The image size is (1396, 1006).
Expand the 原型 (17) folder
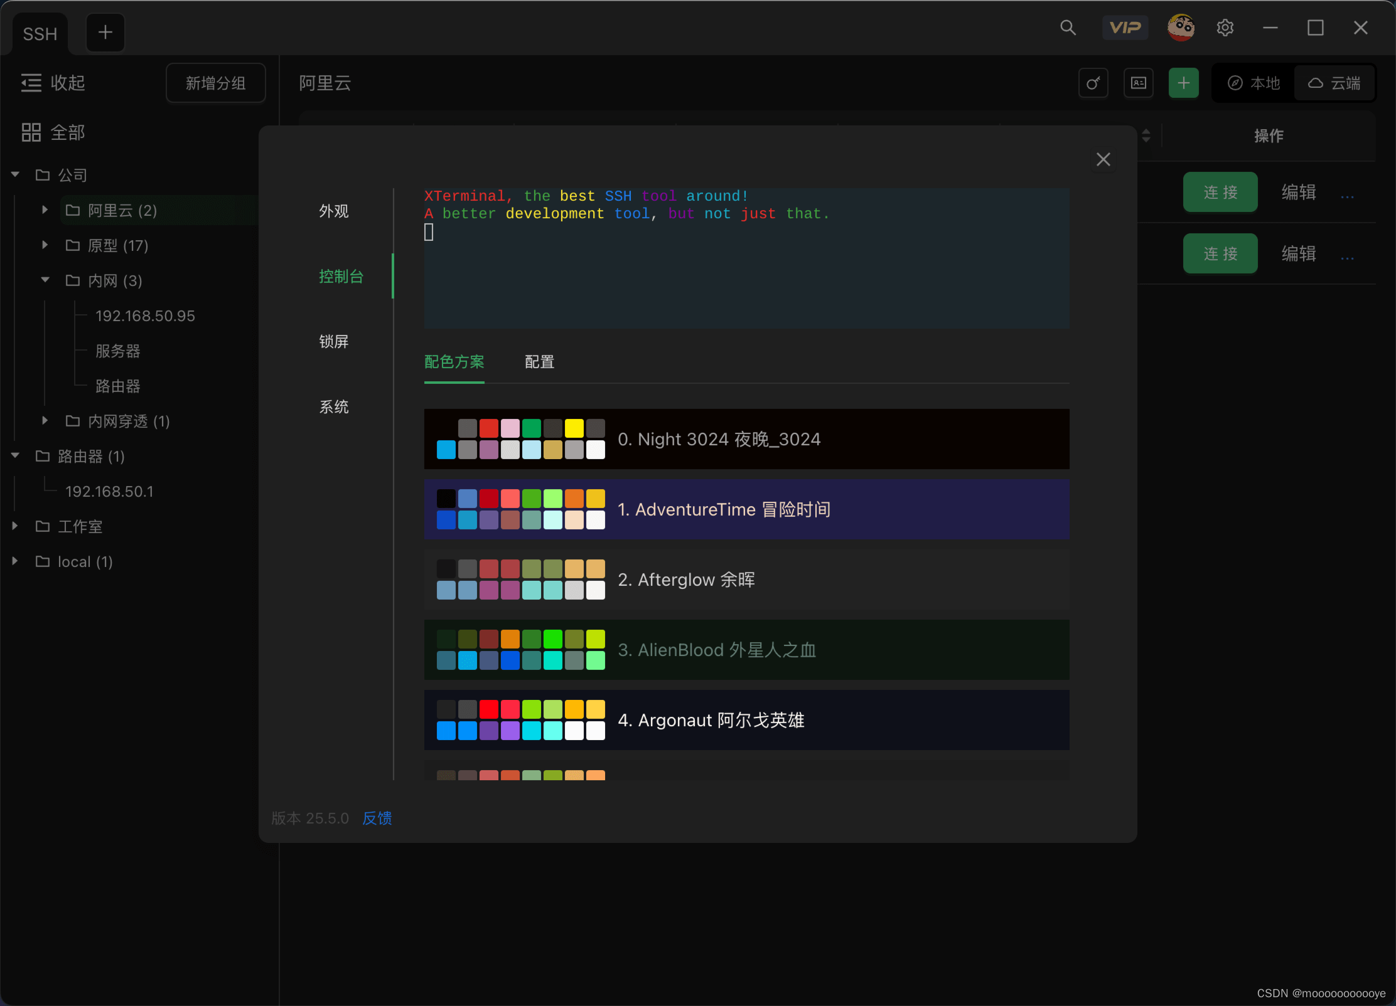45,245
